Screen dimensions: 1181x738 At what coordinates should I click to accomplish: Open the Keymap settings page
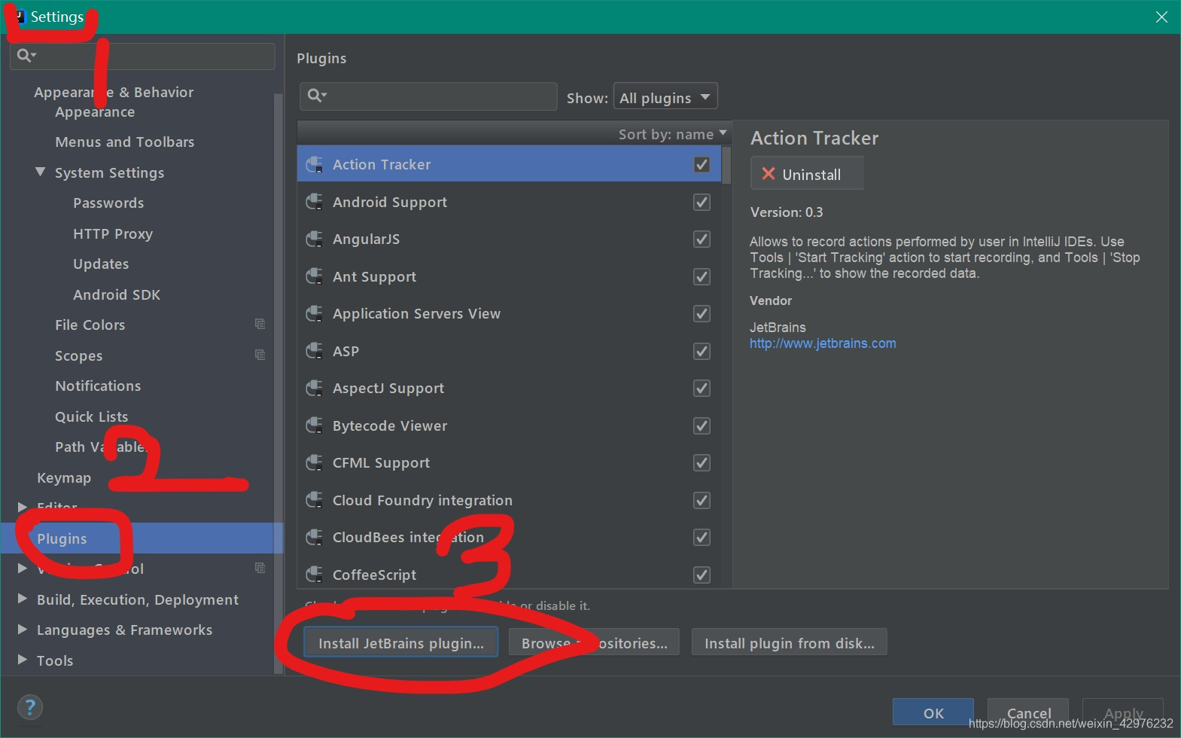pos(64,478)
